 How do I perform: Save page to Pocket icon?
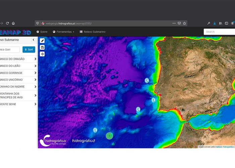[179, 23]
